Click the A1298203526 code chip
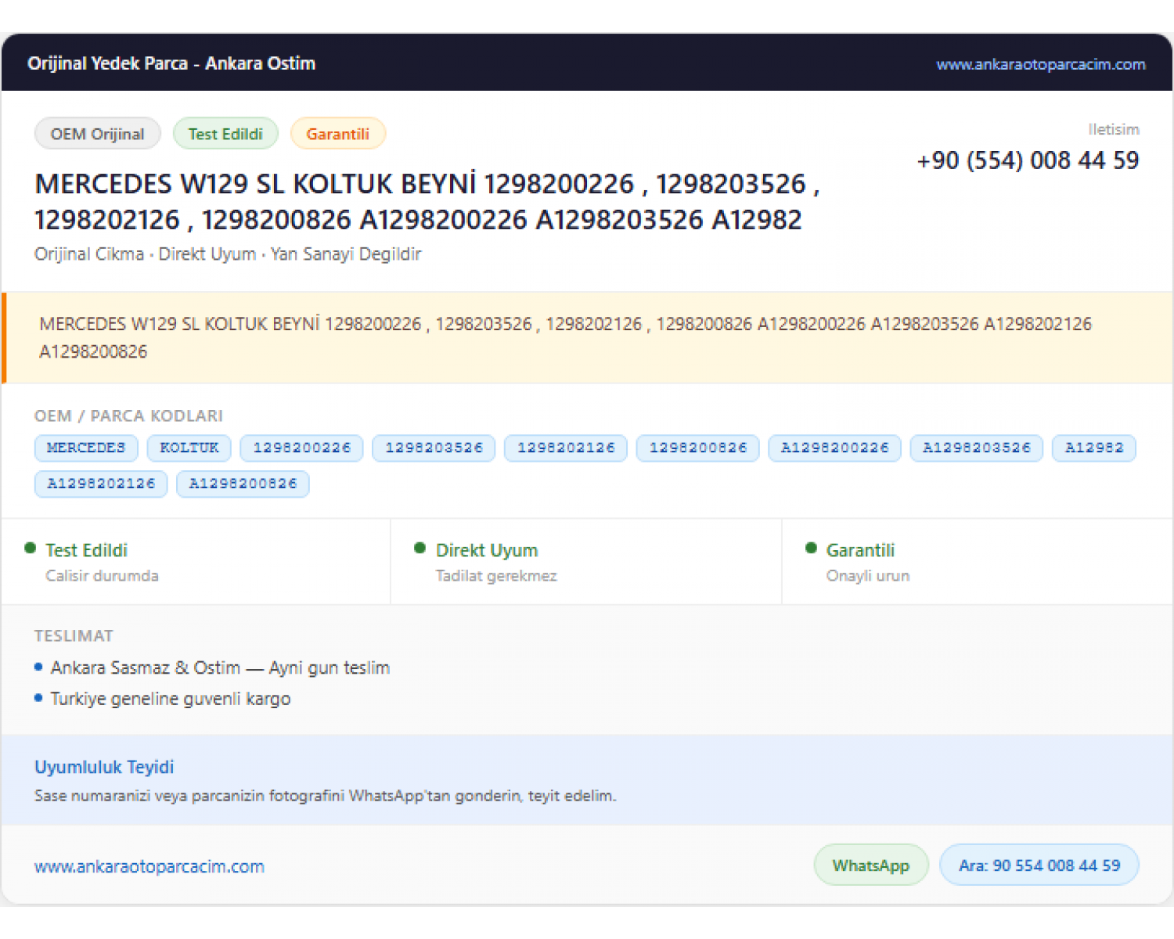The height and width of the screenshot is (939, 1174). click(x=977, y=448)
